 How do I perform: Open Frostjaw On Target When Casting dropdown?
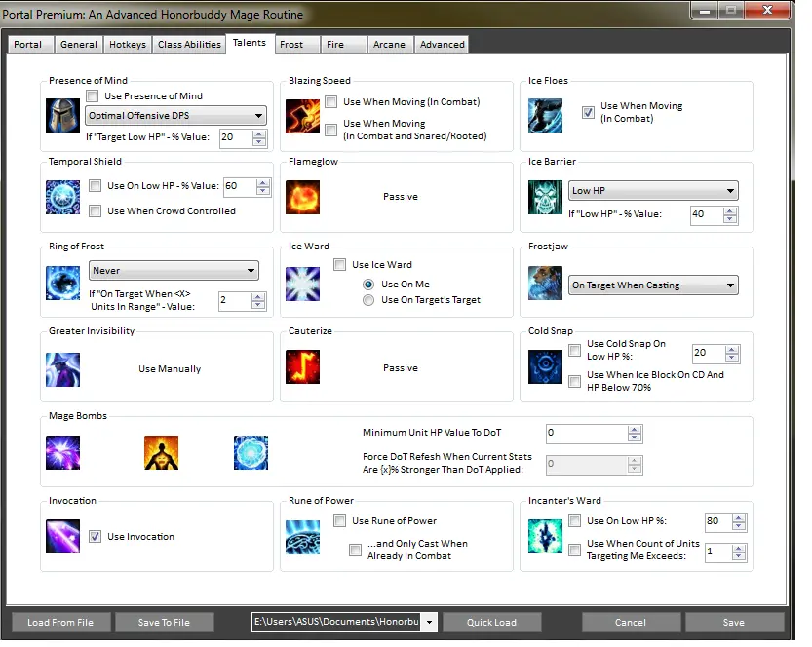point(653,285)
